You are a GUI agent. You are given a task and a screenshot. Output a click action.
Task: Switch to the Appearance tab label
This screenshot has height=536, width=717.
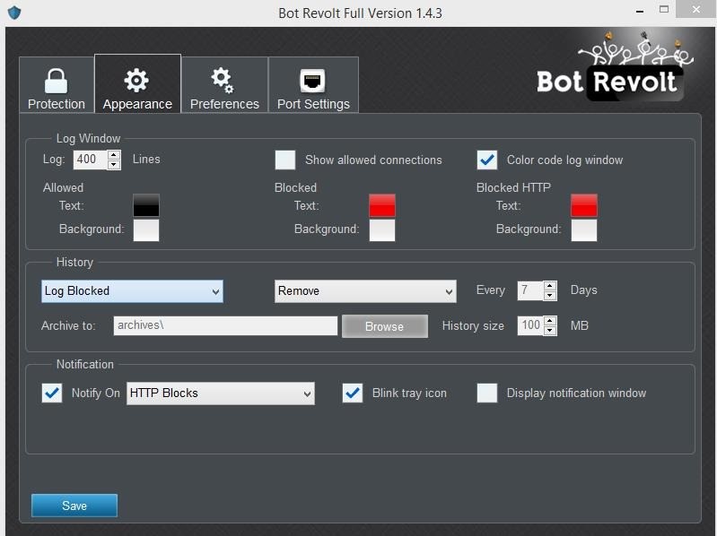137,104
